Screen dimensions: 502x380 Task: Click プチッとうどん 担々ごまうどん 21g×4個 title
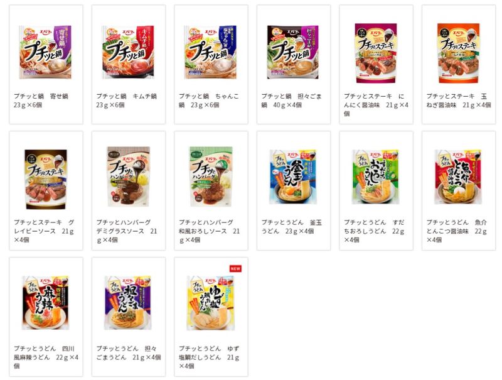(x=129, y=353)
